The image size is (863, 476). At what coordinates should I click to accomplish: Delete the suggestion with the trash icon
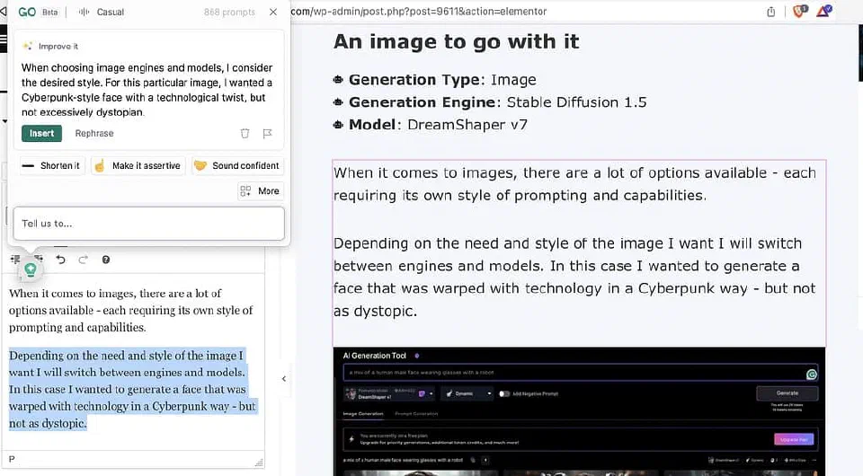coord(245,133)
